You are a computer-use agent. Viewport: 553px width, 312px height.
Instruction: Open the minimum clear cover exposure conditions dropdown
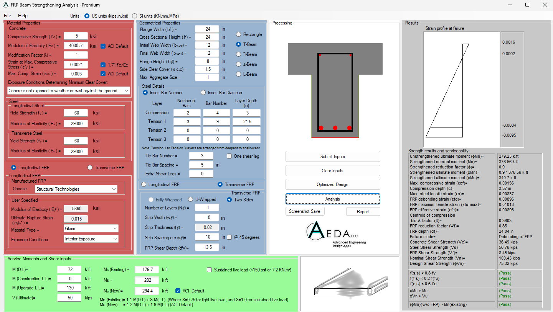(69, 91)
